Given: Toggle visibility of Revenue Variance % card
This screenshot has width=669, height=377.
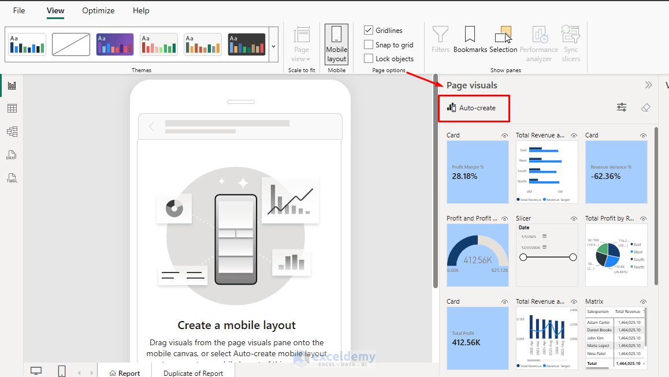Looking at the screenshot, I should point(643,135).
